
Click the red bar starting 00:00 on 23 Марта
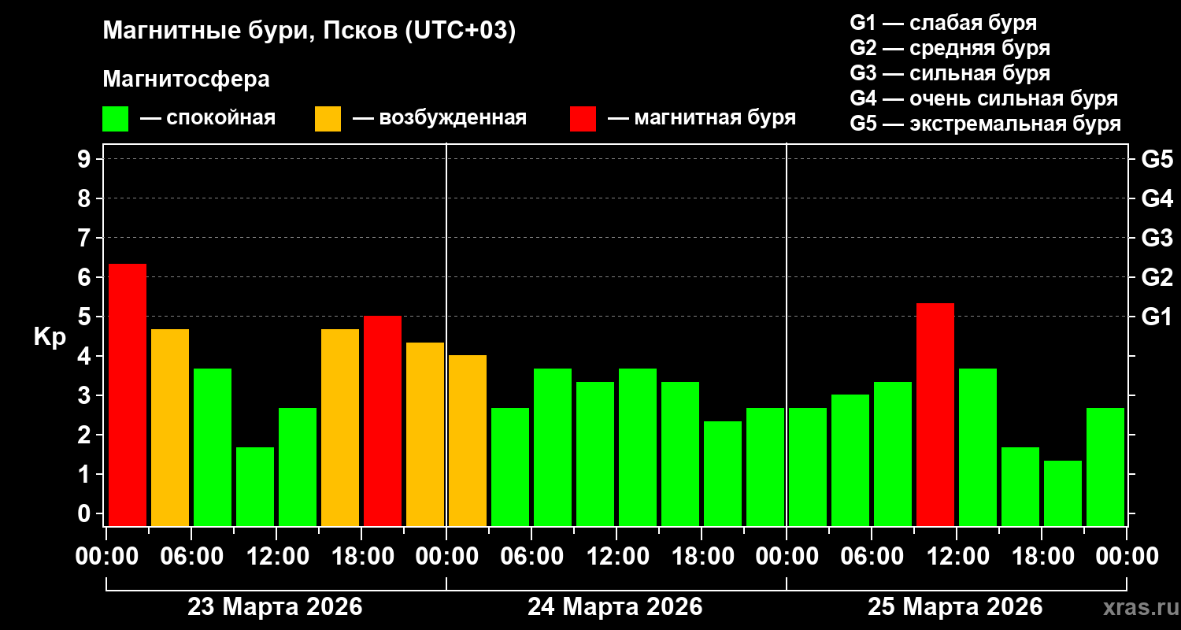[128, 395]
